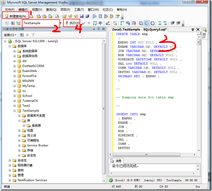This screenshot has height=191, width=212.
Task: Parse the query with the blue checkmark
Action: [83, 23]
